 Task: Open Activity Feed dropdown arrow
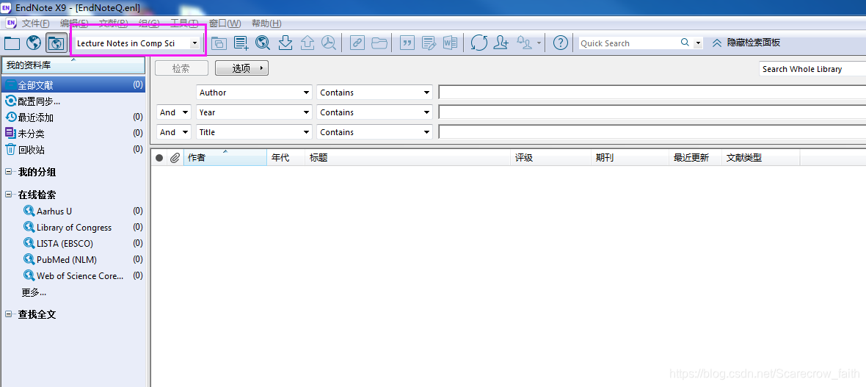pyautogui.click(x=538, y=43)
